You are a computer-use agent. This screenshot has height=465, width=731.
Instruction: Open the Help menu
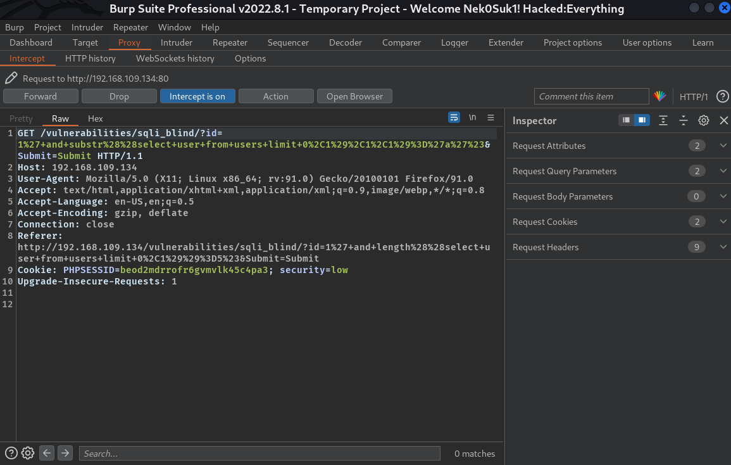[210, 27]
